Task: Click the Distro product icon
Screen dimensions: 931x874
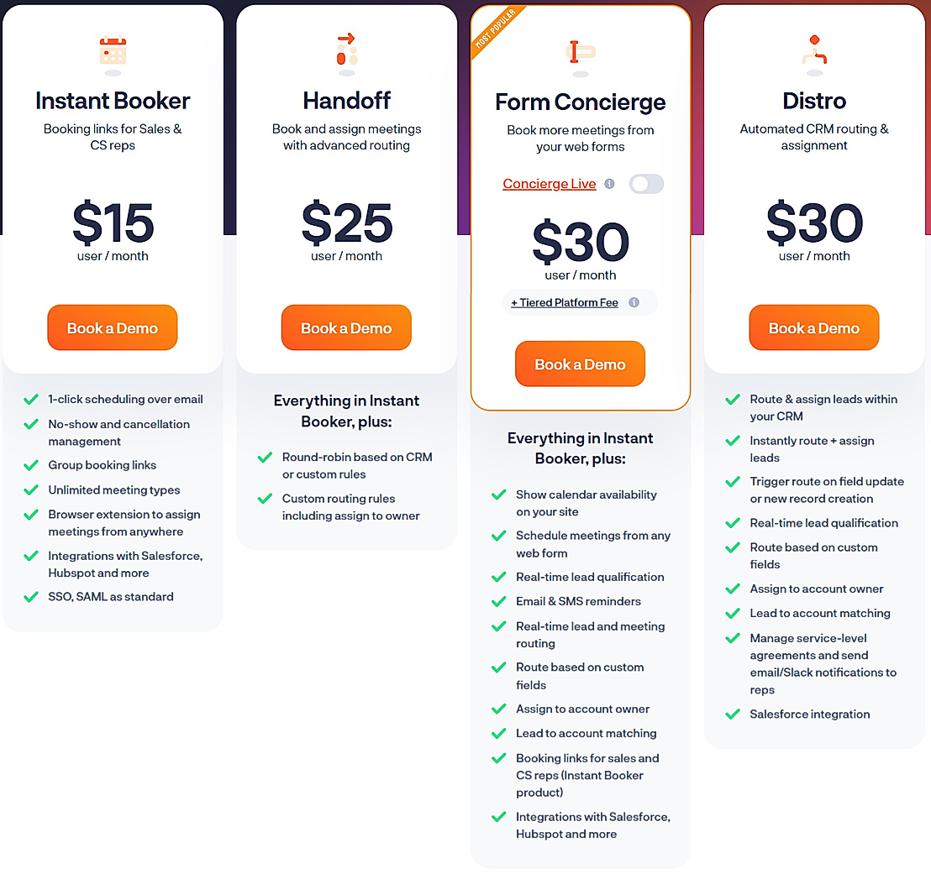Action: [813, 50]
